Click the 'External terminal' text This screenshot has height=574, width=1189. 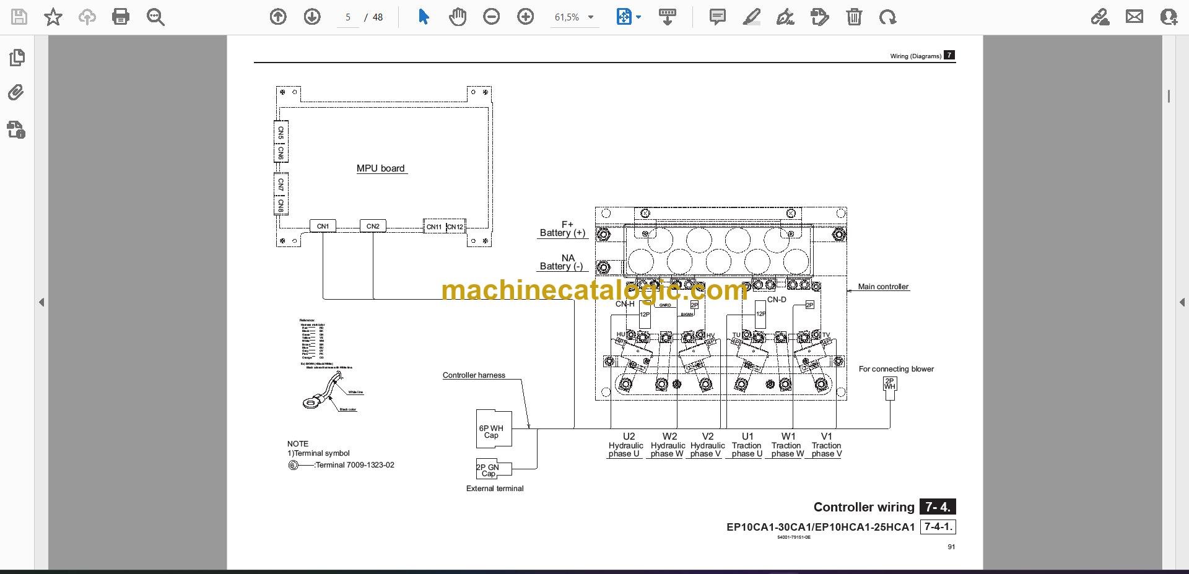(x=495, y=489)
